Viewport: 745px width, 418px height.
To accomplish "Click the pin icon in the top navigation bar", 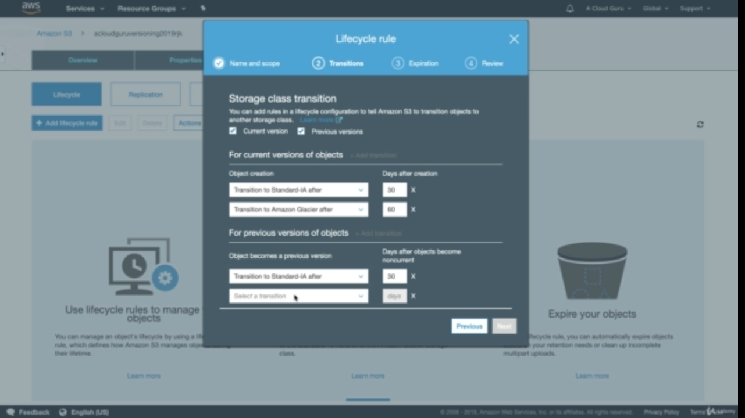I will [x=202, y=8].
